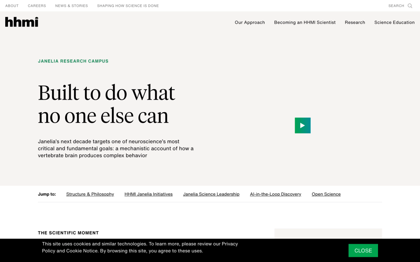Open the Research menu
420x262 pixels.
tap(355, 22)
